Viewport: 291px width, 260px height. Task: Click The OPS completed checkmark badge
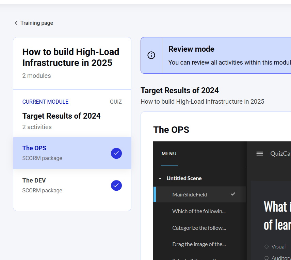click(116, 153)
